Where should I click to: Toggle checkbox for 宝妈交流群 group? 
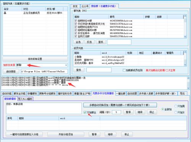tap(76, 36)
